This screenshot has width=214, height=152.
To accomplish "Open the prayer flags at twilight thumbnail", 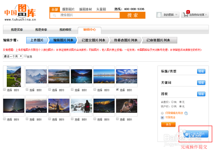I will coord(59,106).
